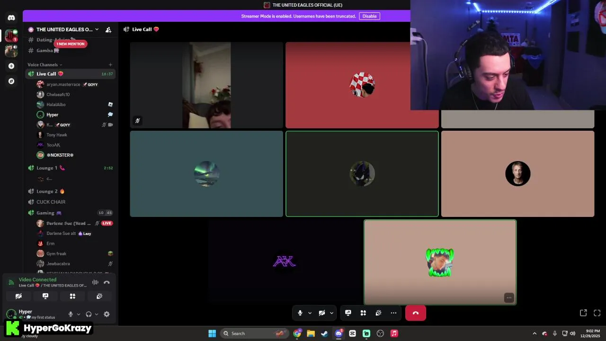This screenshot has height=341, width=606.
Task: Click the Add a Server plus icon
Action: [11, 66]
